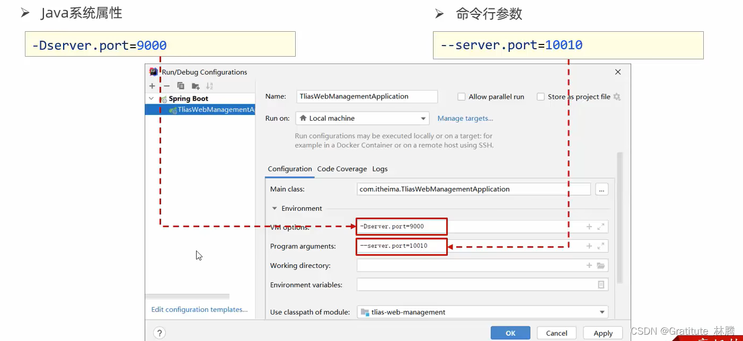Open the Run on Local machine dropdown

point(422,118)
